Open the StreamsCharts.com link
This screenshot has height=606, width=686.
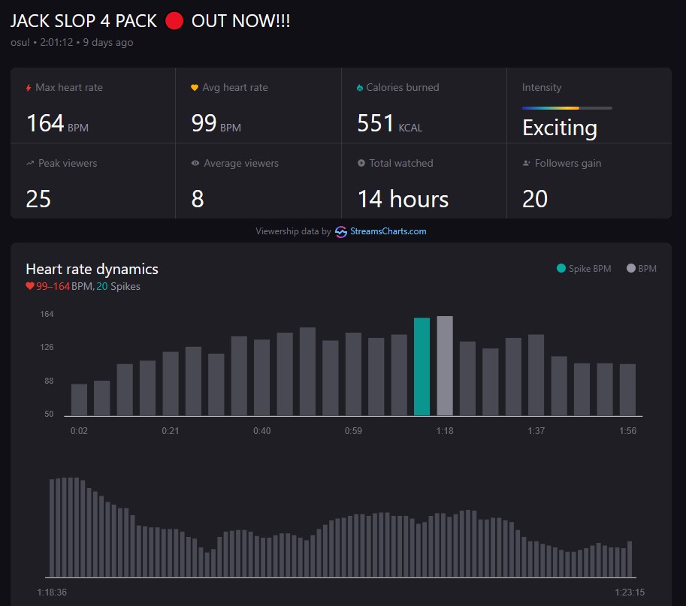coord(388,231)
